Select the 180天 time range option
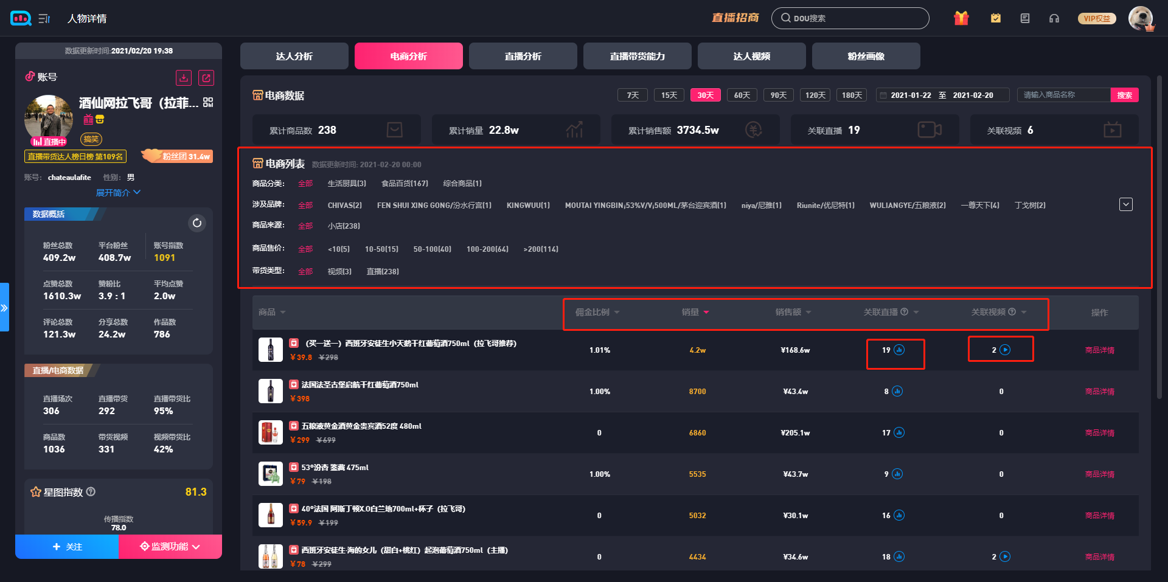The image size is (1168, 582). click(x=852, y=95)
